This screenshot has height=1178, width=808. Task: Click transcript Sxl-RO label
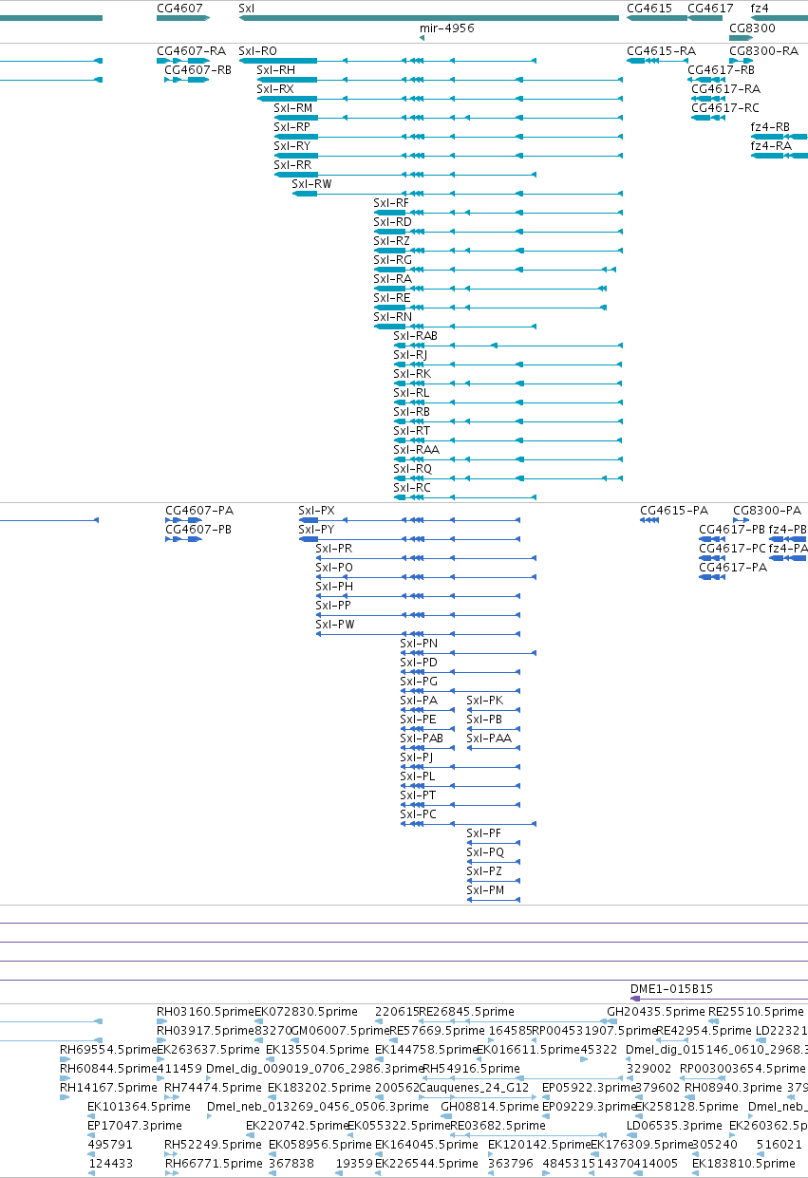(258, 50)
